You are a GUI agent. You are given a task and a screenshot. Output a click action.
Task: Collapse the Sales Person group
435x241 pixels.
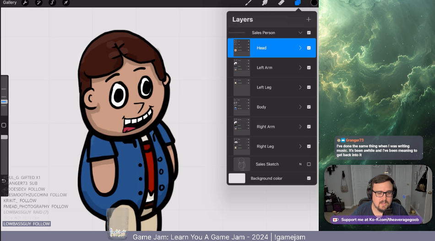click(300, 33)
